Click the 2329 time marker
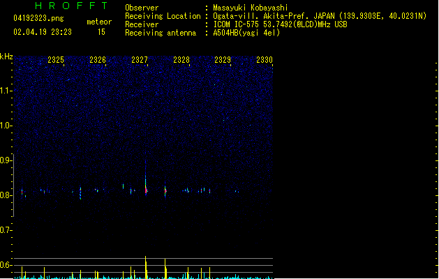The width and height of the screenshot is (439, 279). coord(223,60)
